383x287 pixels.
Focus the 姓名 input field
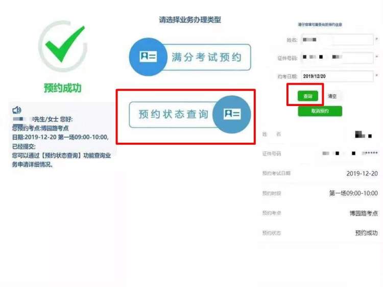coord(337,39)
